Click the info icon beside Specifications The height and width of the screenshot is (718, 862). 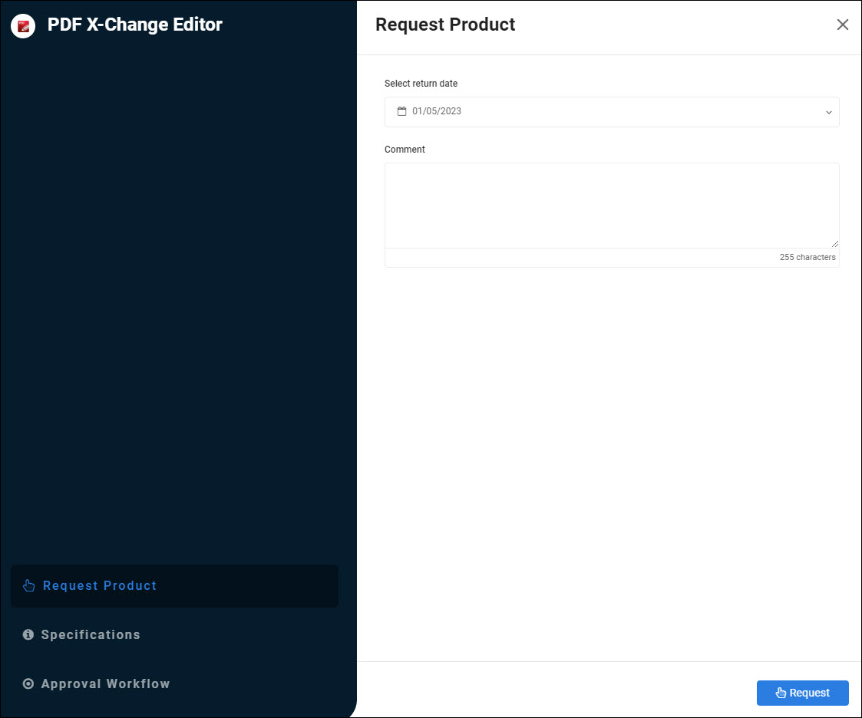click(x=28, y=634)
